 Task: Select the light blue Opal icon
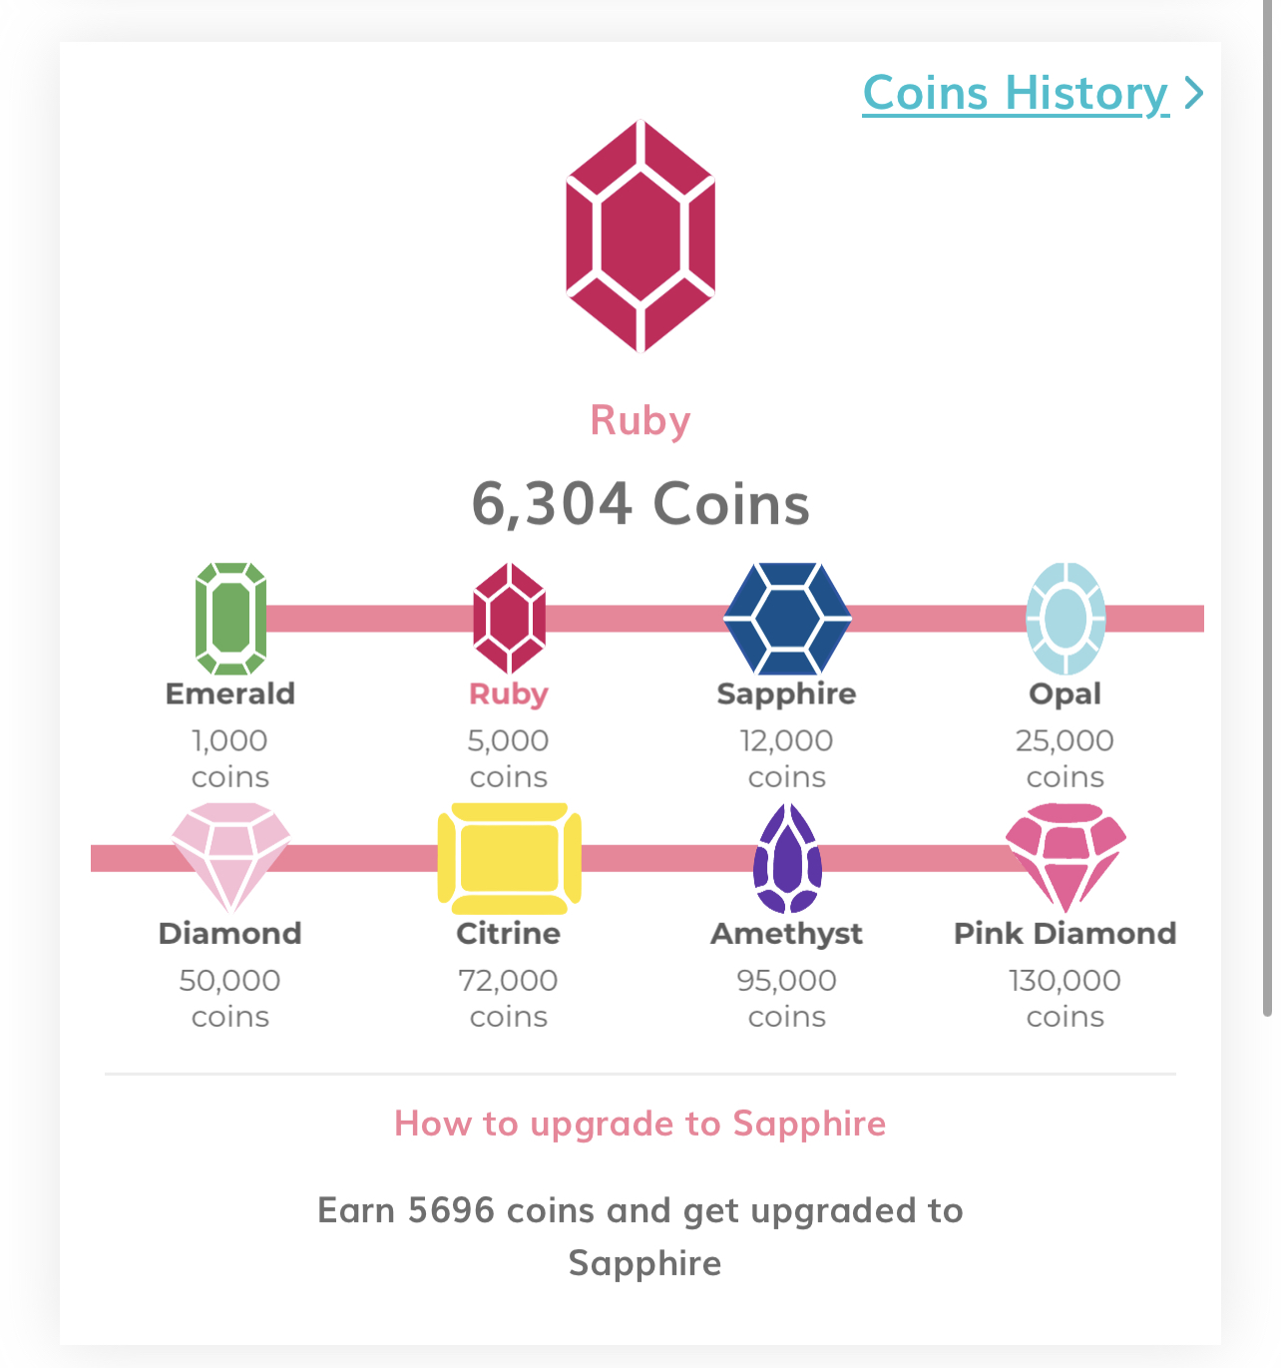click(1066, 619)
